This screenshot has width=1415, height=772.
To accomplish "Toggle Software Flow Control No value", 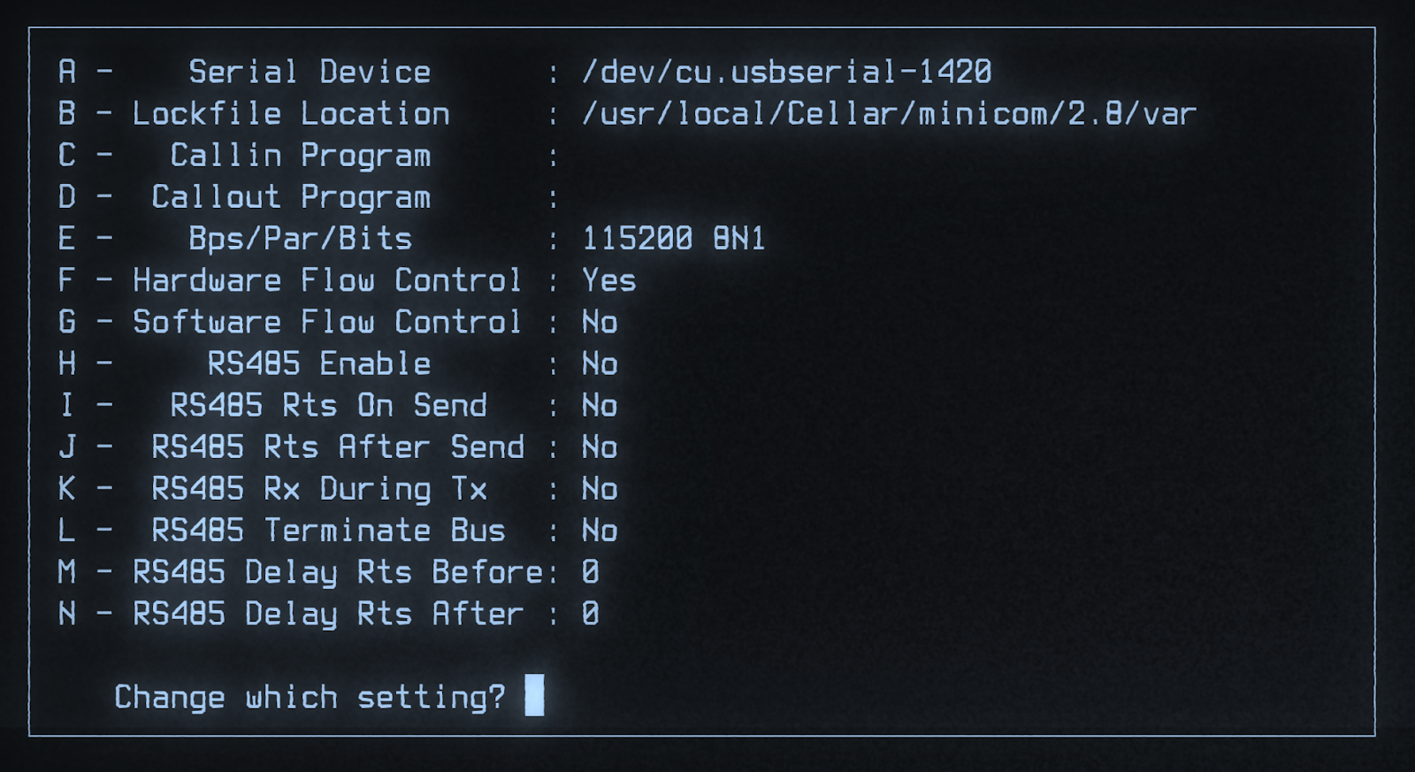I will pos(600,322).
